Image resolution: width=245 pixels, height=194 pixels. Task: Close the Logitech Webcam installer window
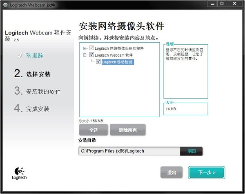pyautogui.click(x=234, y=4)
